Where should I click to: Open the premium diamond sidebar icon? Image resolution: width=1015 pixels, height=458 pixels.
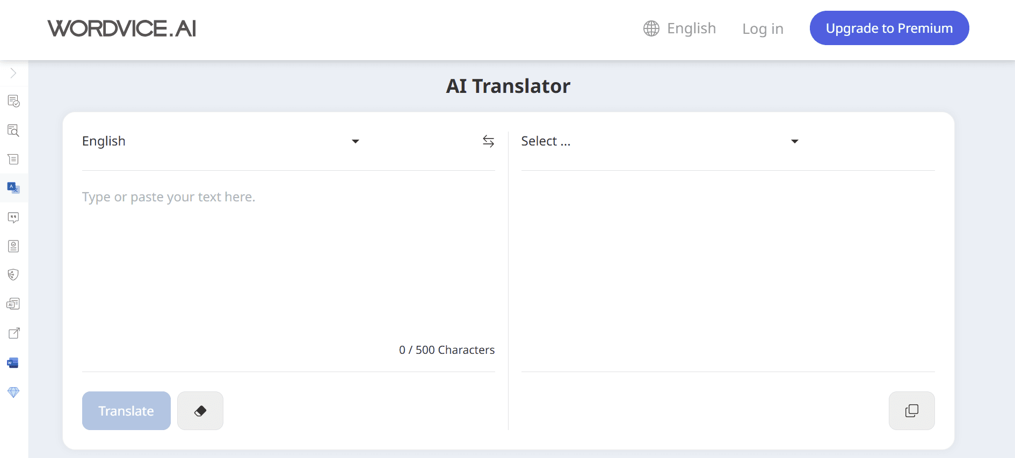tap(13, 392)
